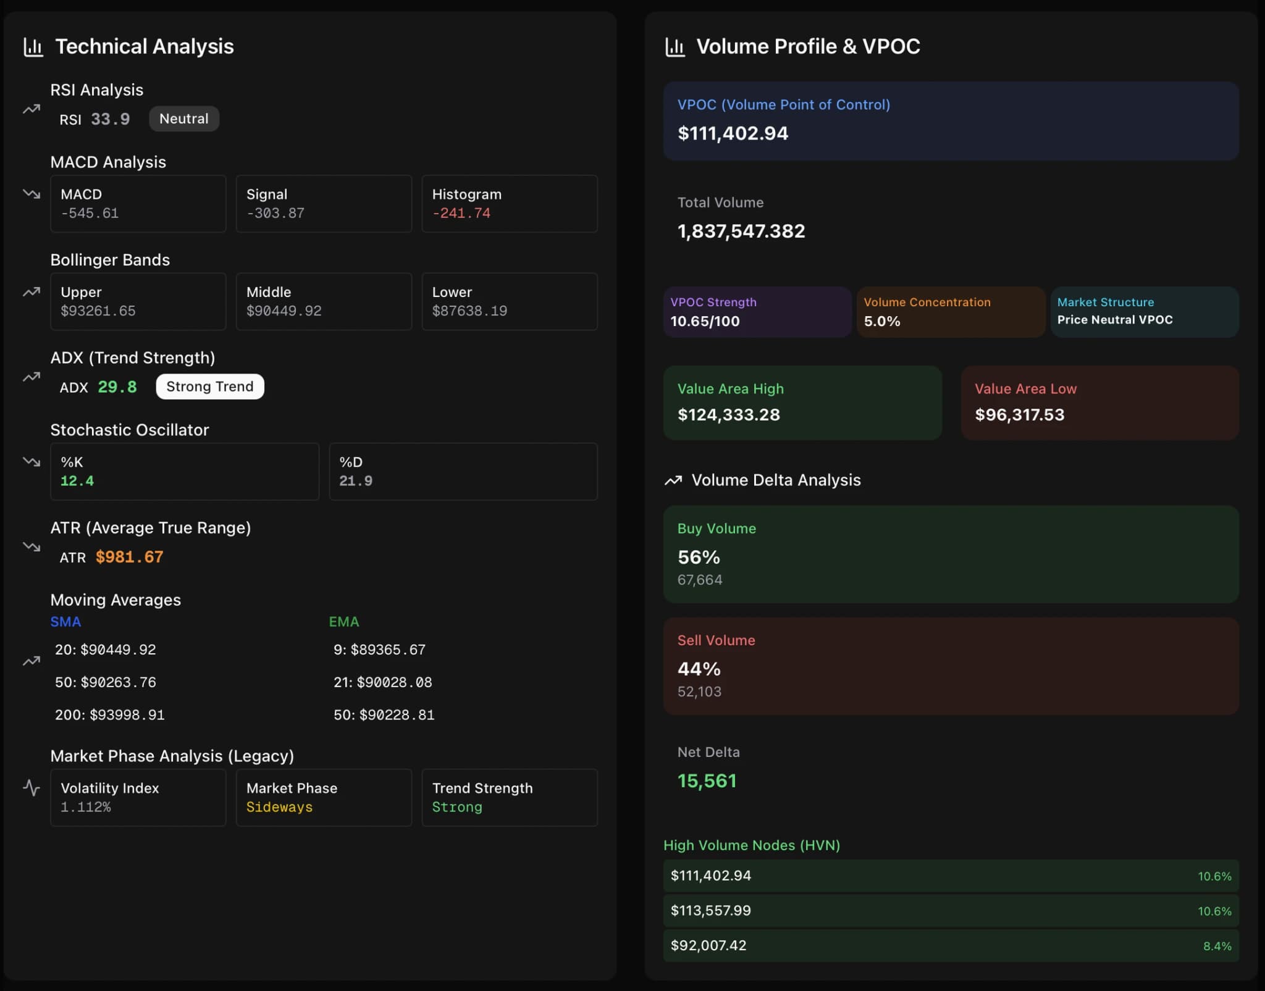The height and width of the screenshot is (991, 1265).
Task: Toggle the Strong Trend ADX badge
Action: pos(209,387)
